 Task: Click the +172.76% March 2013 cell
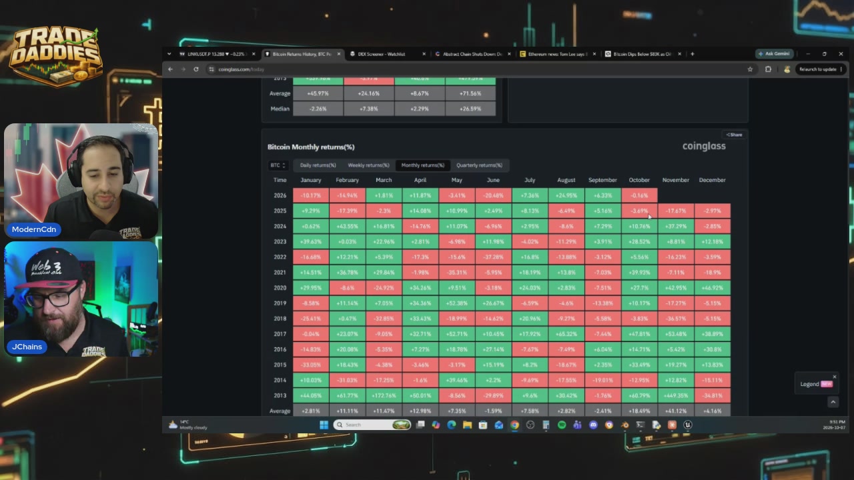(384, 395)
